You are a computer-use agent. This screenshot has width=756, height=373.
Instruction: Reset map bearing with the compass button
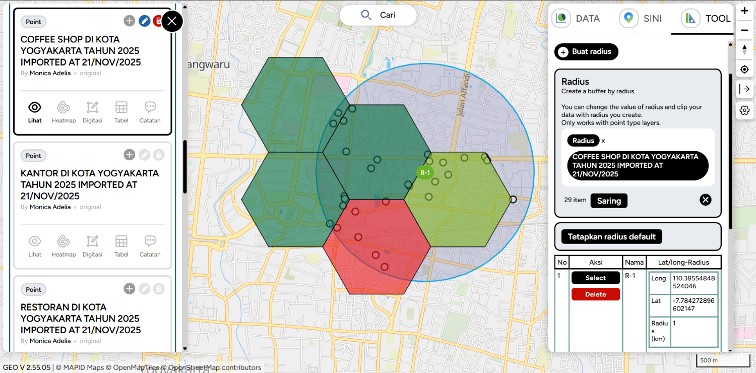click(x=744, y=49)
